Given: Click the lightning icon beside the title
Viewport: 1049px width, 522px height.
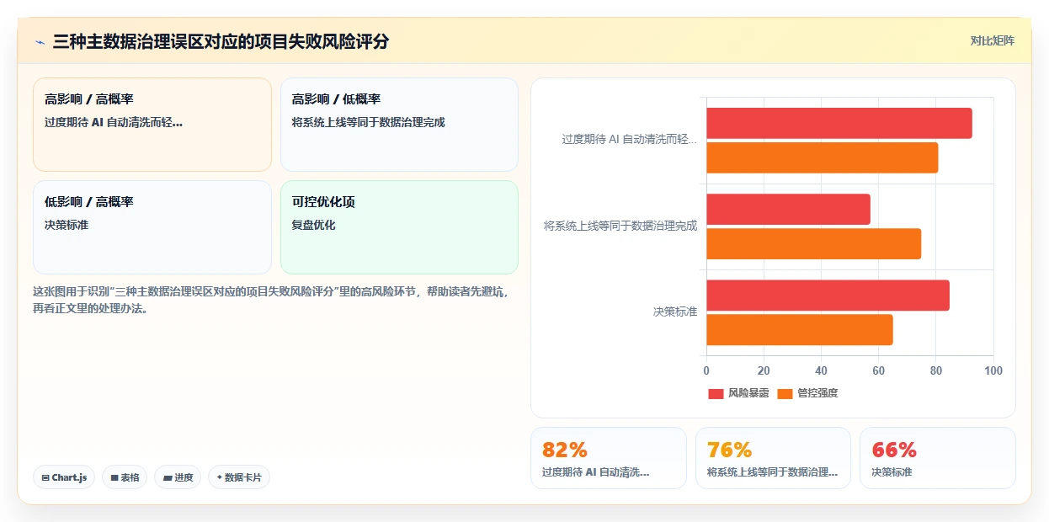Looking at the screenshot, I should [40, 41].
